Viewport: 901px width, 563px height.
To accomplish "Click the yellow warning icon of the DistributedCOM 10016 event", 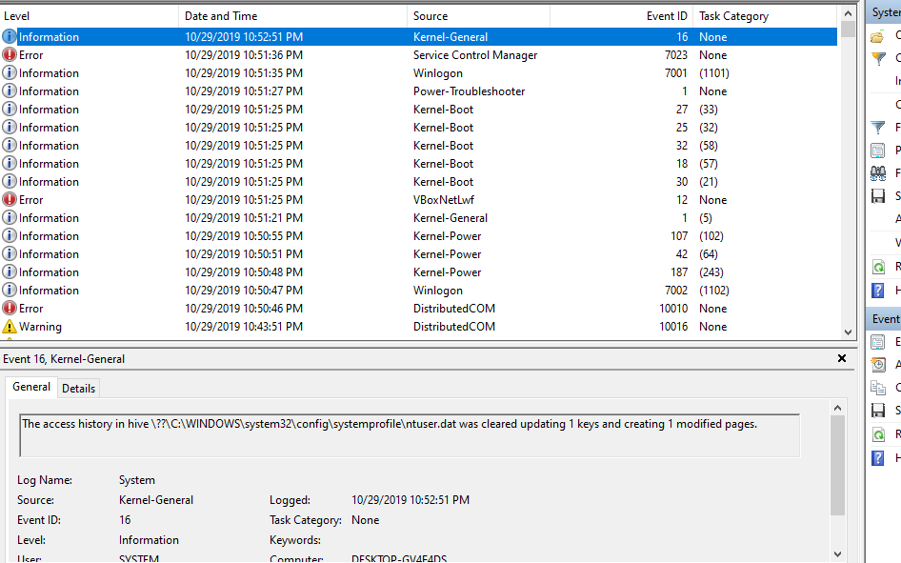I will coord(10,327).
